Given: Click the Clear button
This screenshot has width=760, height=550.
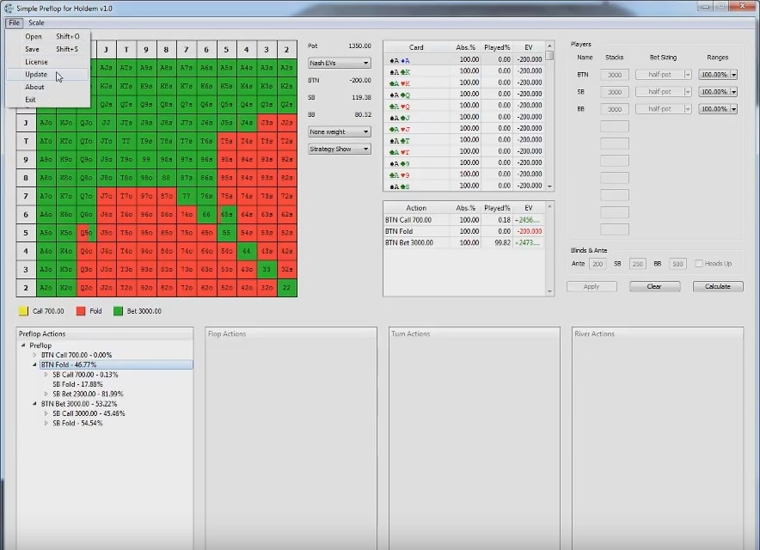Looking at the screenshot, I should pos(654,286).
